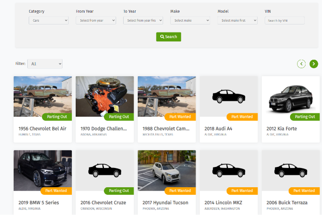Click the 2018 Audi A4 car silhouette

[228, 96]
